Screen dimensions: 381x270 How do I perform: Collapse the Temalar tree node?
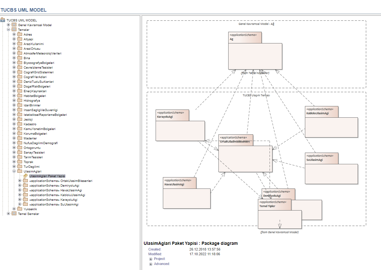pos(9,30)
